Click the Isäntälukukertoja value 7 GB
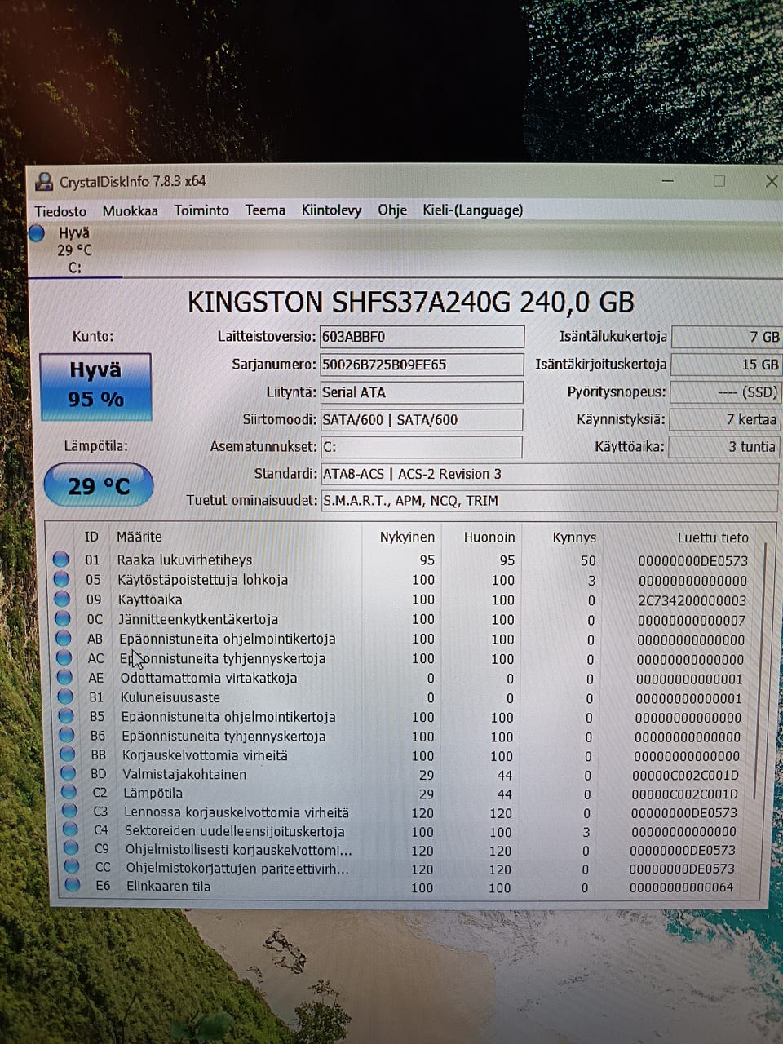Screen dimensions: 783x1044 [727, 337]
